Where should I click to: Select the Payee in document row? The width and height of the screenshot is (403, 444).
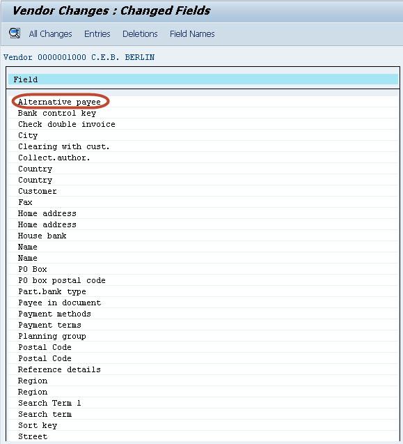(x=203, y=303)
